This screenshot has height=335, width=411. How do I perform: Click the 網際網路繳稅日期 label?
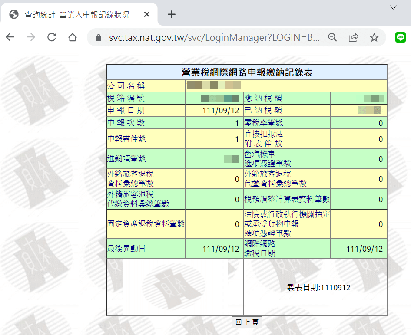click(260, 249)
